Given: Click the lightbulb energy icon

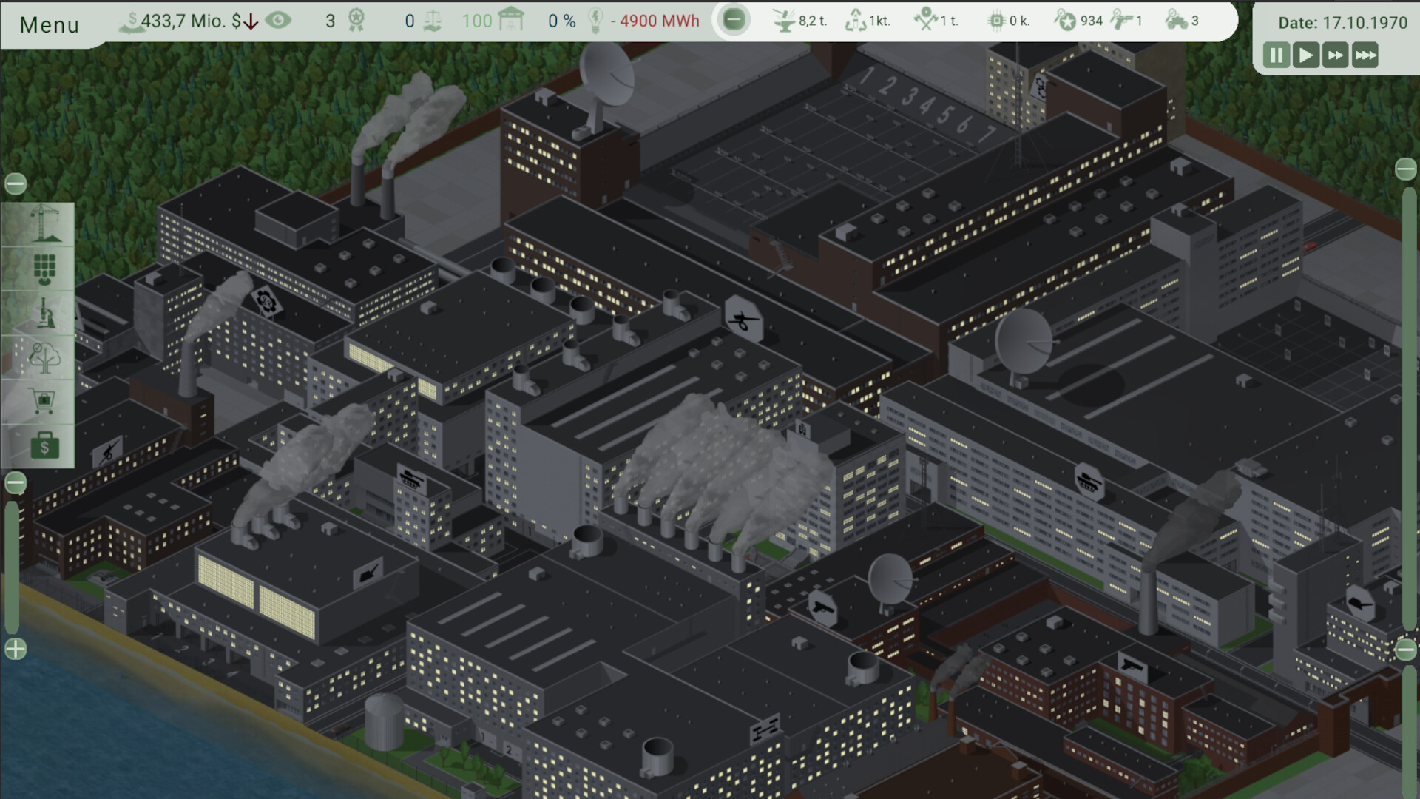Looking at the screenshot, I should coord(595,21).
